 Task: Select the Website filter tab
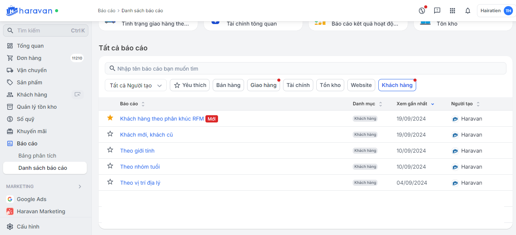click(x=361, y=85)
